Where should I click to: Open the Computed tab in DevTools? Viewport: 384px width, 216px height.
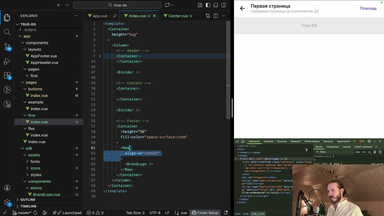tap(332, 147)
